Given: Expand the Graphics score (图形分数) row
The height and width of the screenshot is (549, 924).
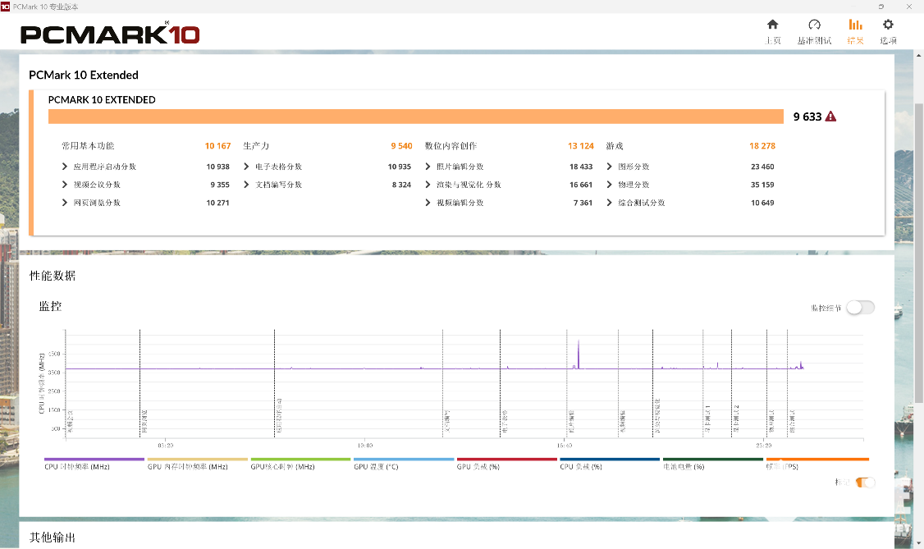Looking at the screenshot, I should (611, 167).
